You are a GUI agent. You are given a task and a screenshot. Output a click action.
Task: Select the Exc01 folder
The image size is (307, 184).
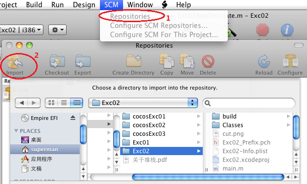(161, 143)
